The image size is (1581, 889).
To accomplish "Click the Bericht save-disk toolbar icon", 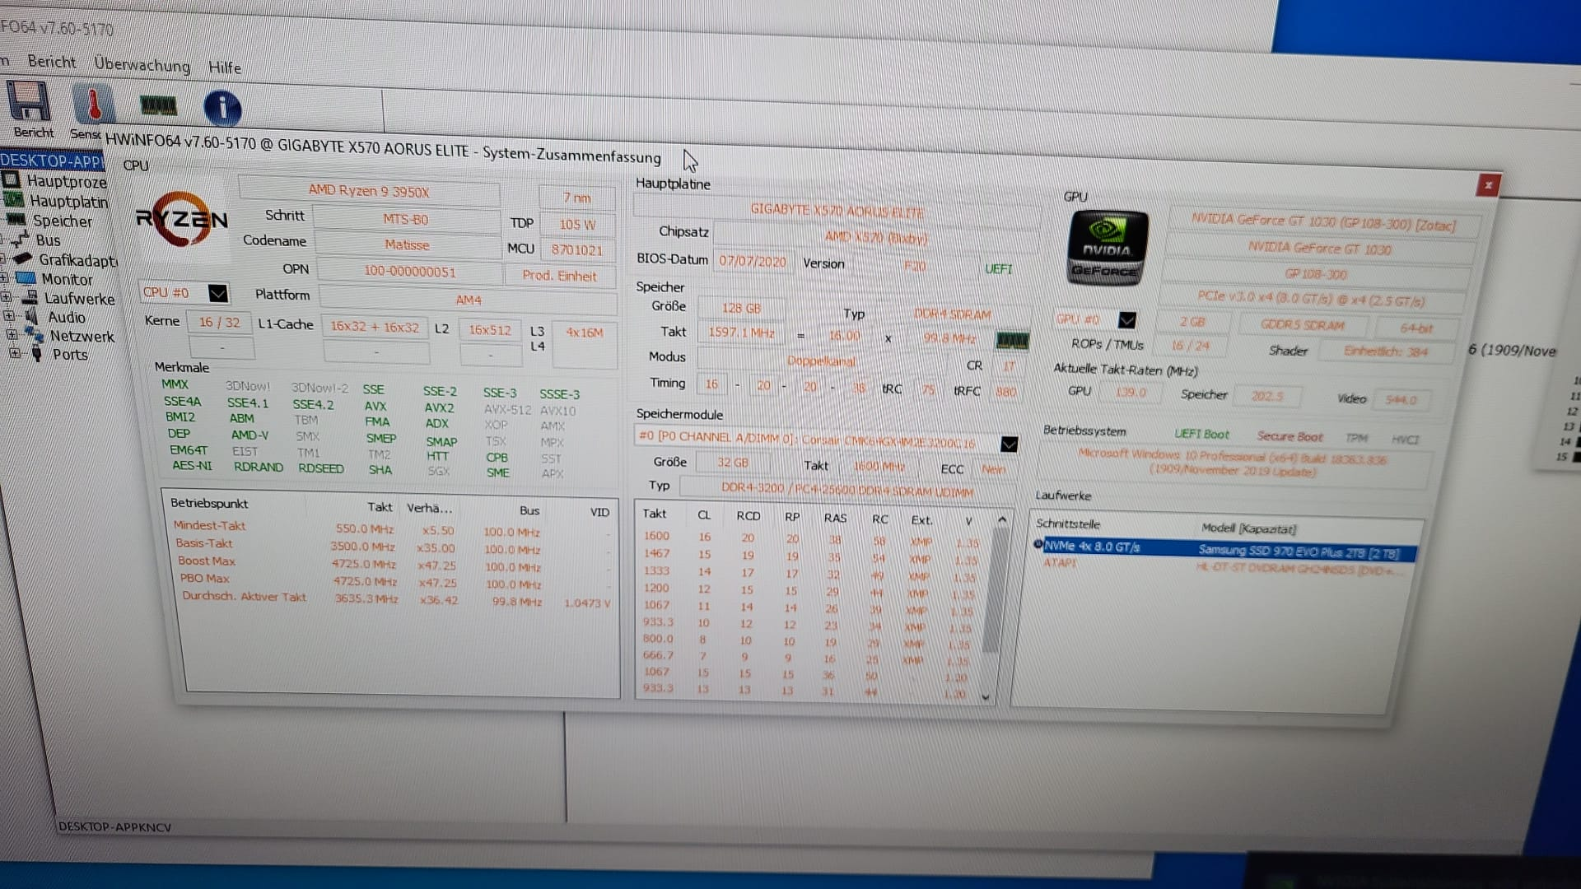I will pyautogui.click(x=30, y=101).
